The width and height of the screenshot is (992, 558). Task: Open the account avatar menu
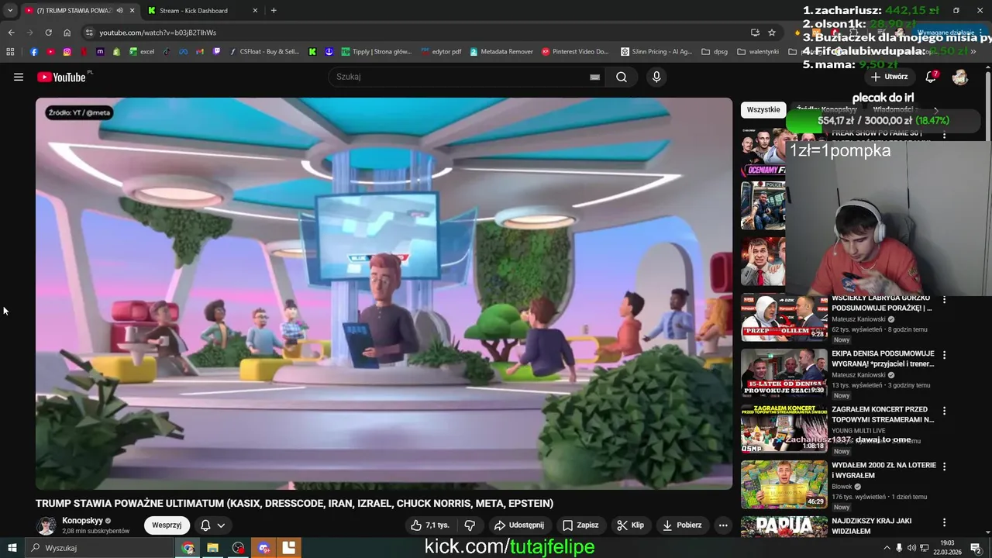pos(960,77)
